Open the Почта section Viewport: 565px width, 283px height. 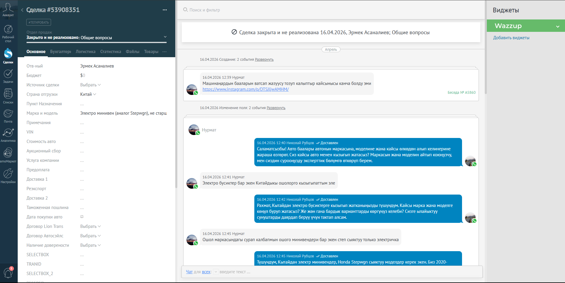pos(8,116)
